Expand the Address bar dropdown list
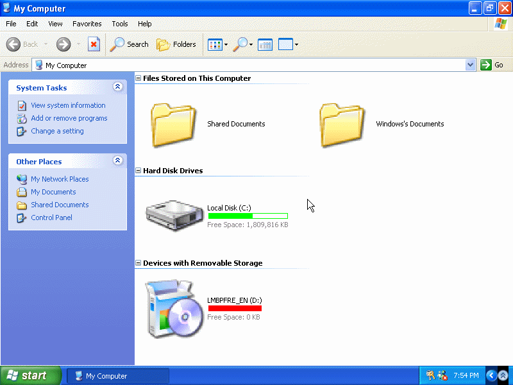Screen dimensions: 513x385 (x=470, y=65)
